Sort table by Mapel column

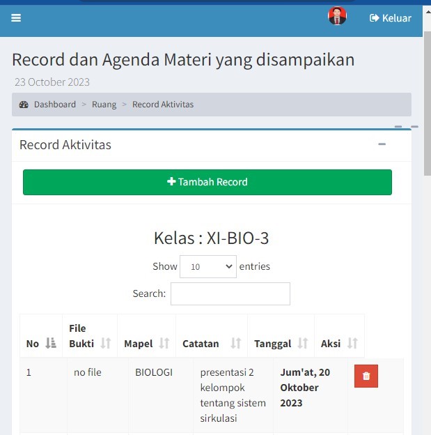tap(146, 343)
